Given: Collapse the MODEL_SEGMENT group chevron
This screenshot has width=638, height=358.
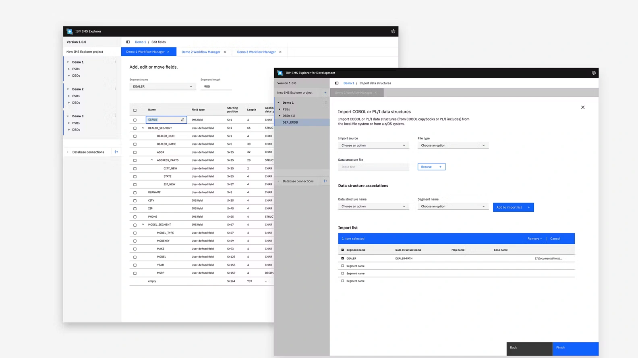Looking at the screenshot, I should 143,224.
